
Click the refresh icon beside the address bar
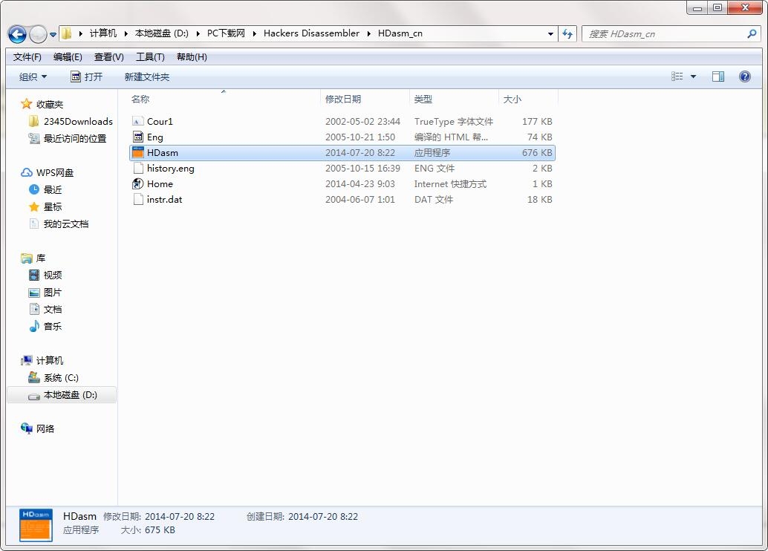(567, 34)
